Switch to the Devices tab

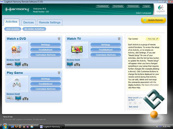[x=28, y=22]
